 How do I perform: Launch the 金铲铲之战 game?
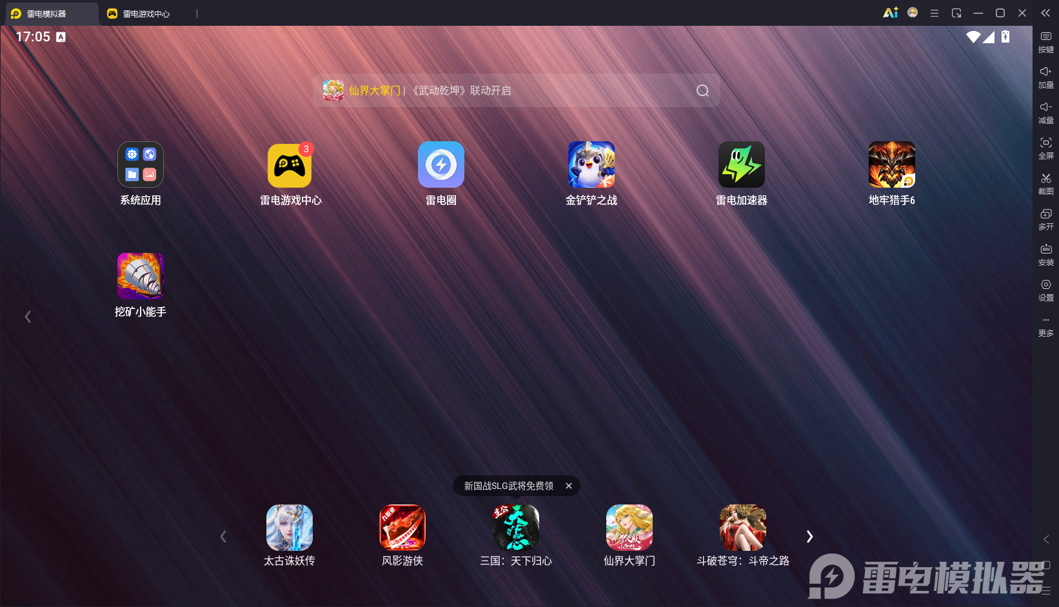coord(591,164)
